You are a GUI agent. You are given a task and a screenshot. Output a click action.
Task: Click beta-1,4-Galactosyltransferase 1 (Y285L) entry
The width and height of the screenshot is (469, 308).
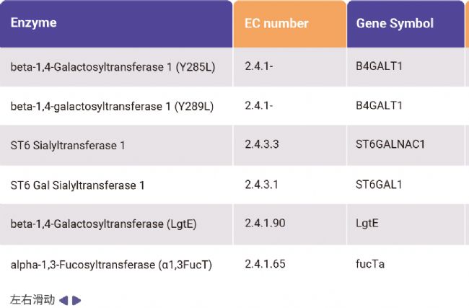pos(113,66)
